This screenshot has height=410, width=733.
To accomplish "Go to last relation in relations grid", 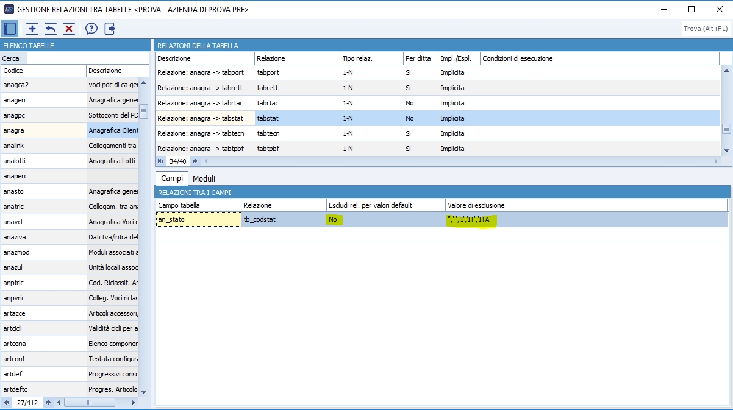I will pos(195,161).
